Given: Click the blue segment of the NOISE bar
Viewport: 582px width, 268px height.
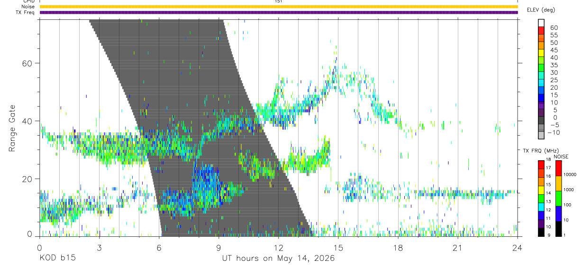Looking at the screenshot, I should 558,214.
